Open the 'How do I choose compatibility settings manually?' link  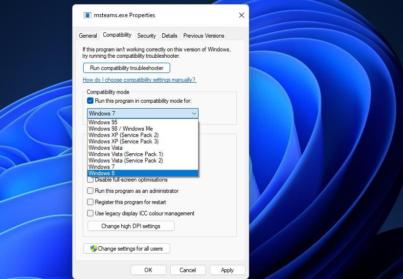[x=139, y=80]
